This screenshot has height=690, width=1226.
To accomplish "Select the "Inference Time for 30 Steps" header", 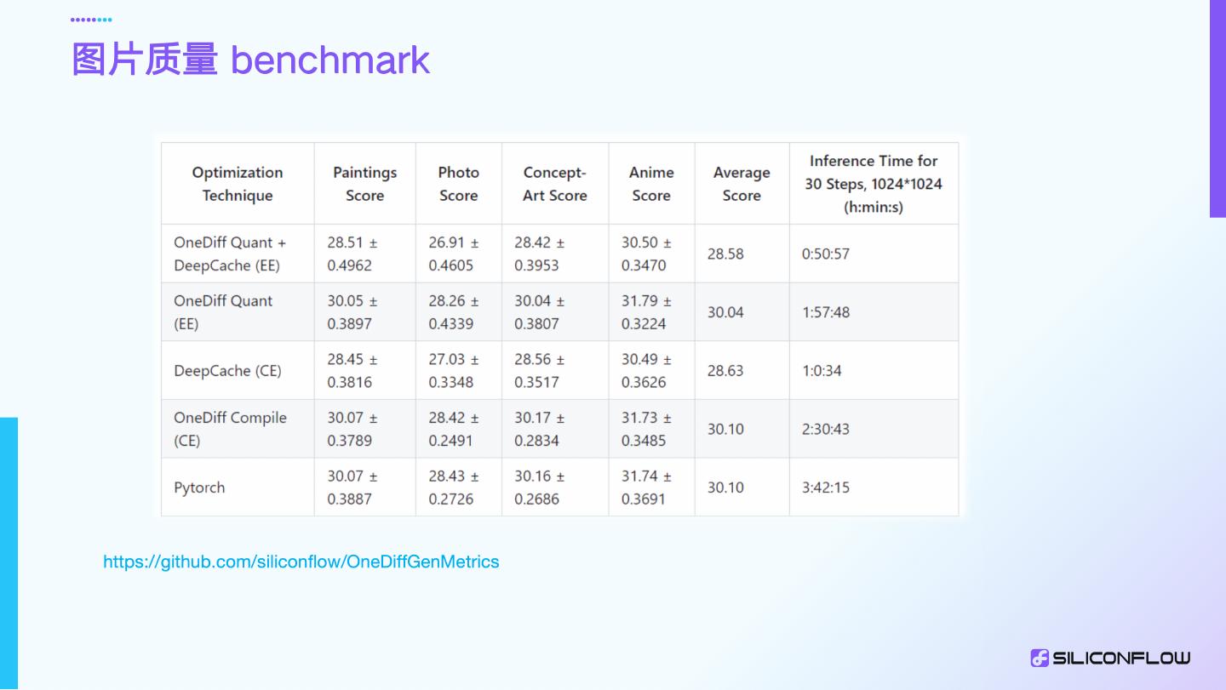I will click(x=874, y=184).
